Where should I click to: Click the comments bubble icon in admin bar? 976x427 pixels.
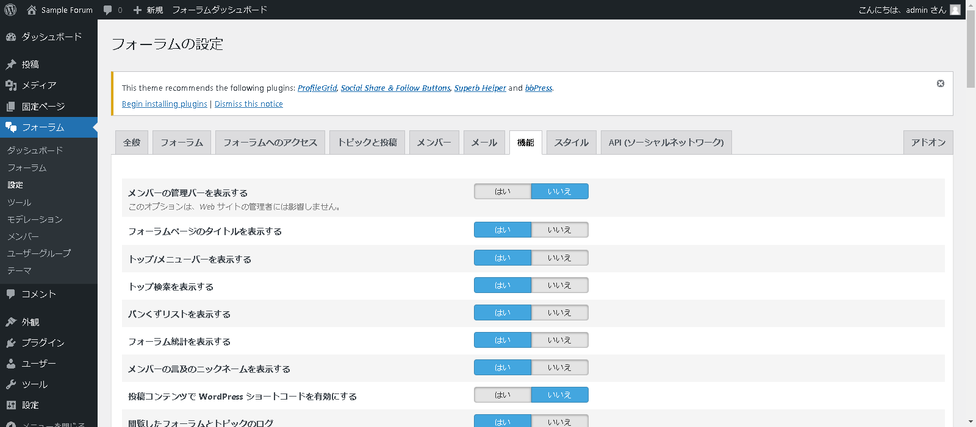[108, 10]
